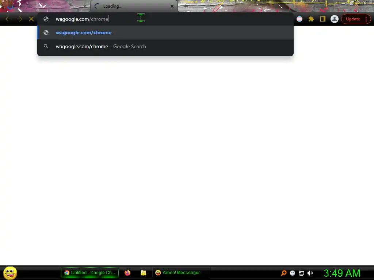Open the smiley Start button
The height and width of the screenshot is (280, 374).
10,273
